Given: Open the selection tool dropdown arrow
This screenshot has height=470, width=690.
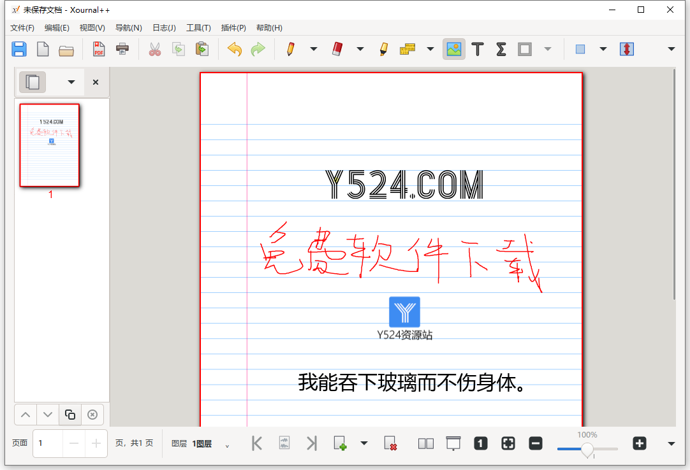Looking at the screenshot, I should (x=603, y=49).
